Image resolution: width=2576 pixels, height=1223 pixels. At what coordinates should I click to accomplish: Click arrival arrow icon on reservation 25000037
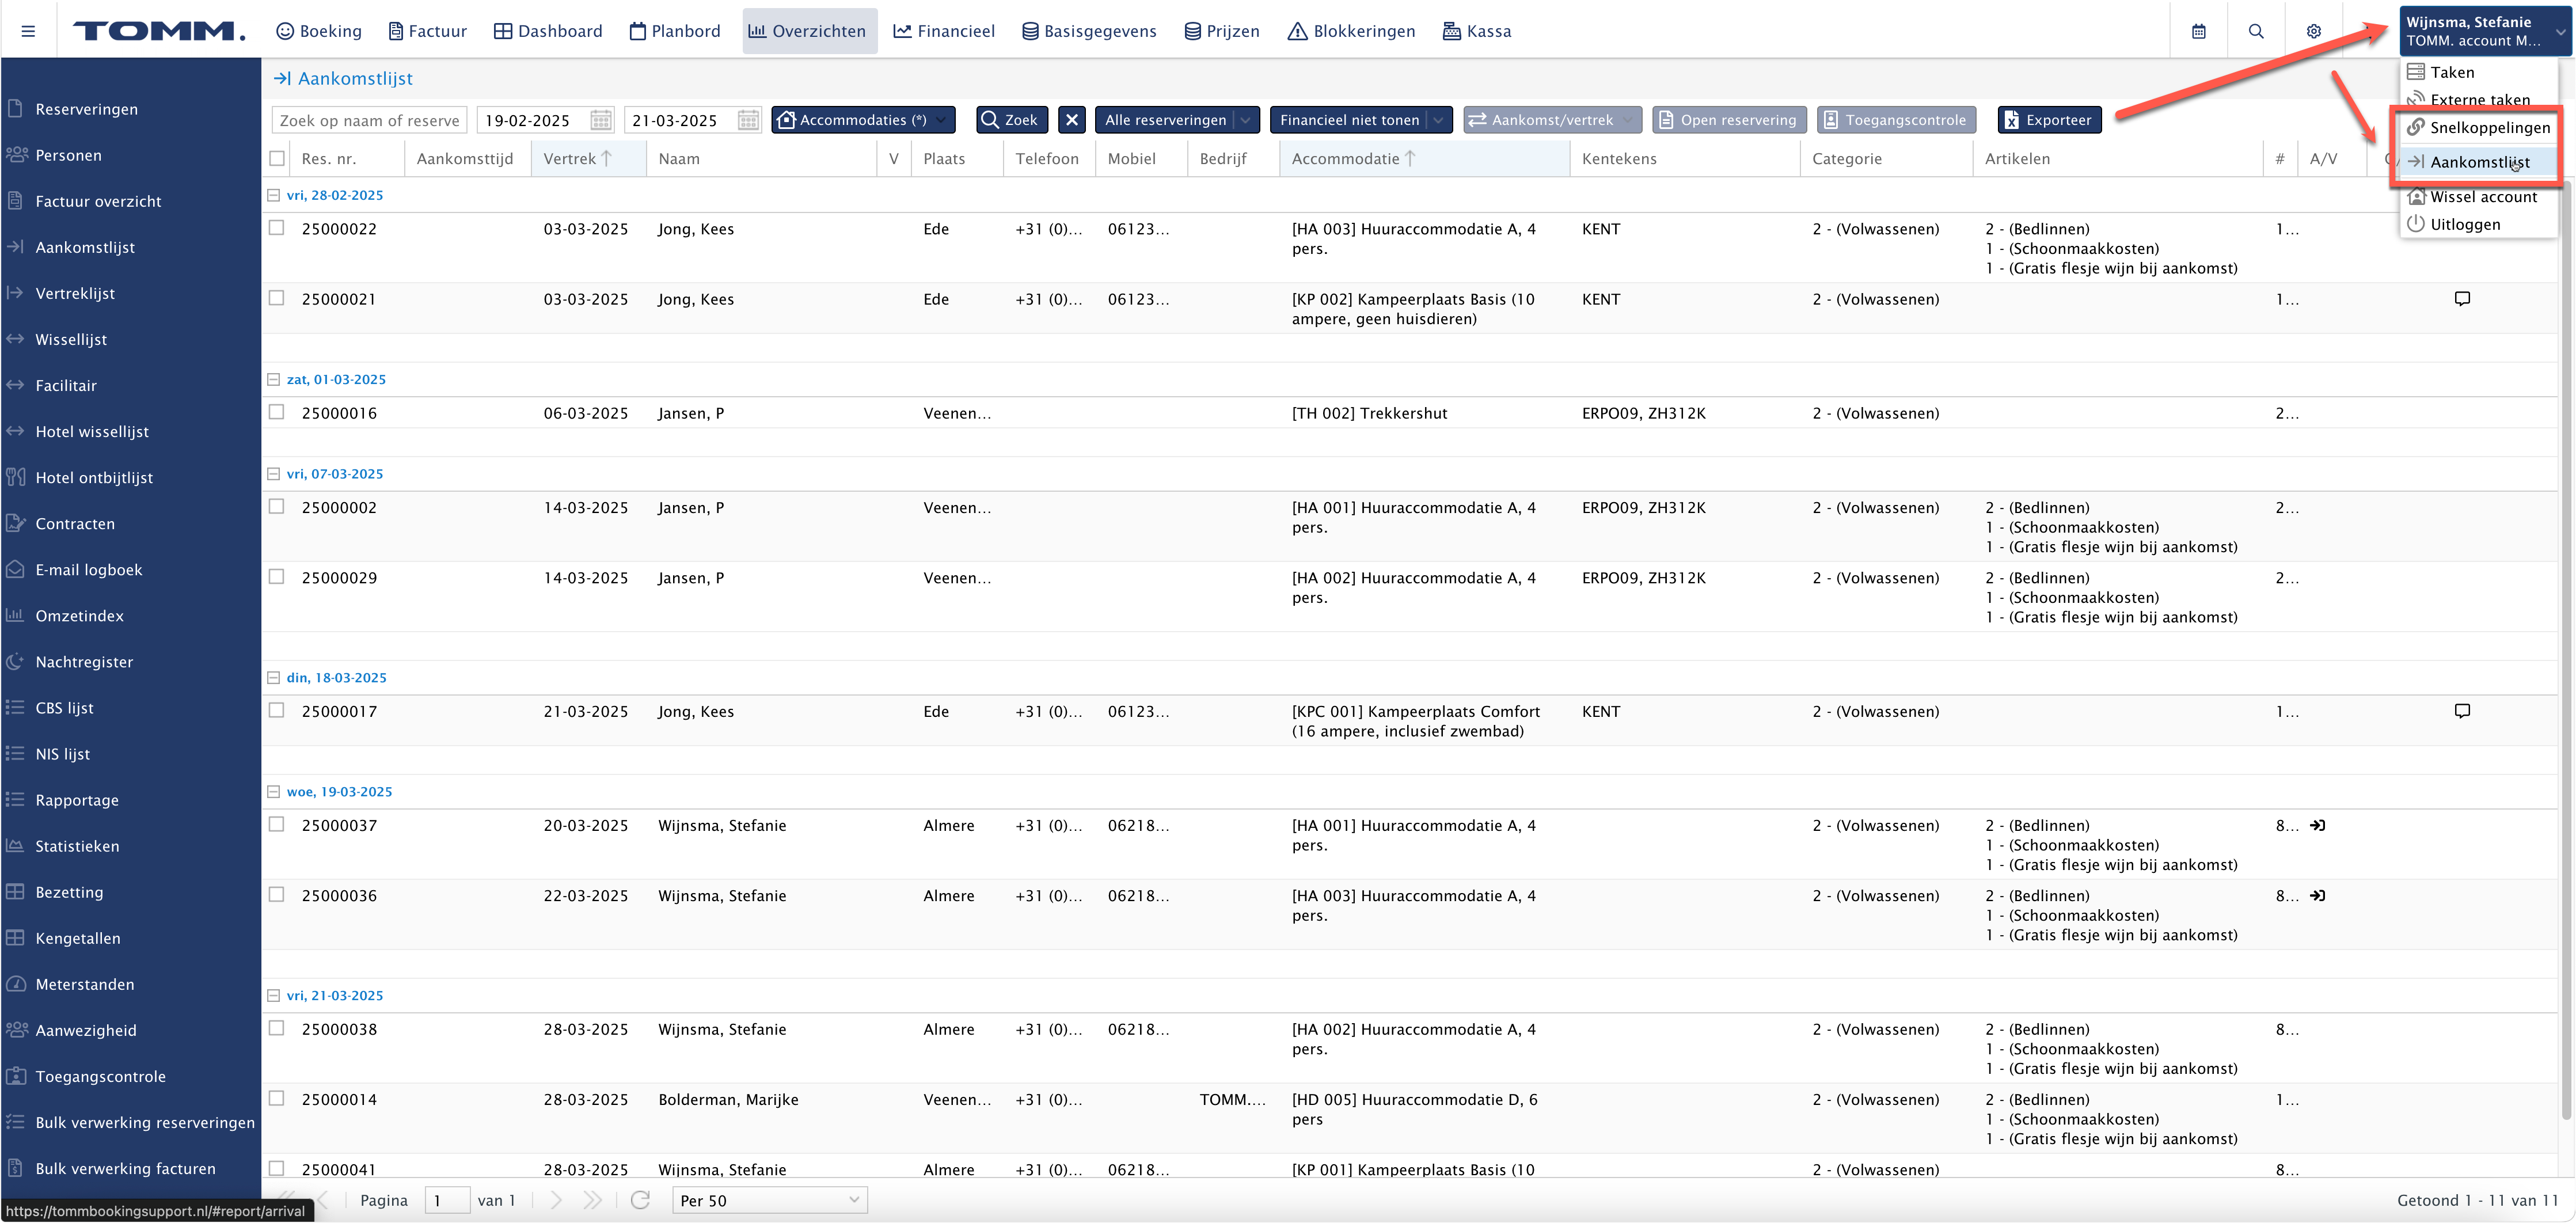2318,825
